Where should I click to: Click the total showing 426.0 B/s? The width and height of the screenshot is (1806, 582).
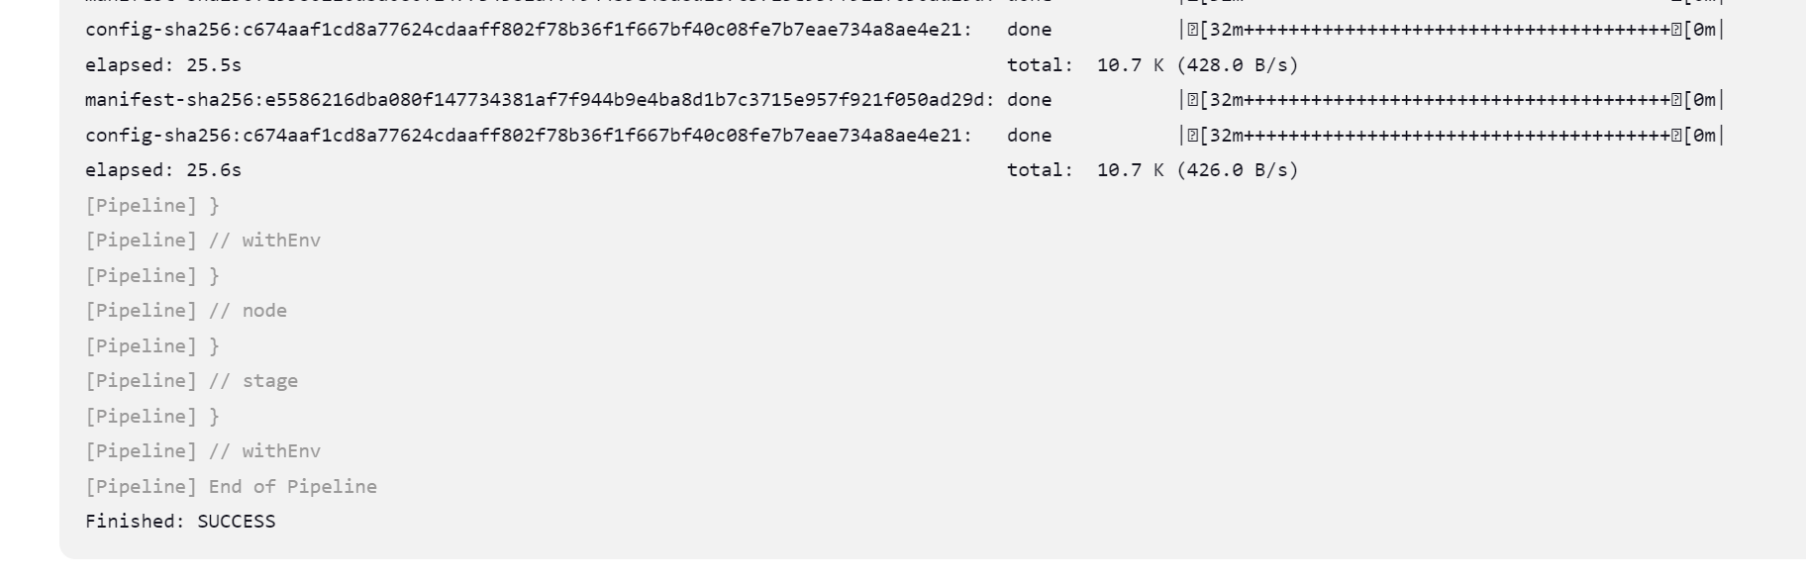(1153, 170)
